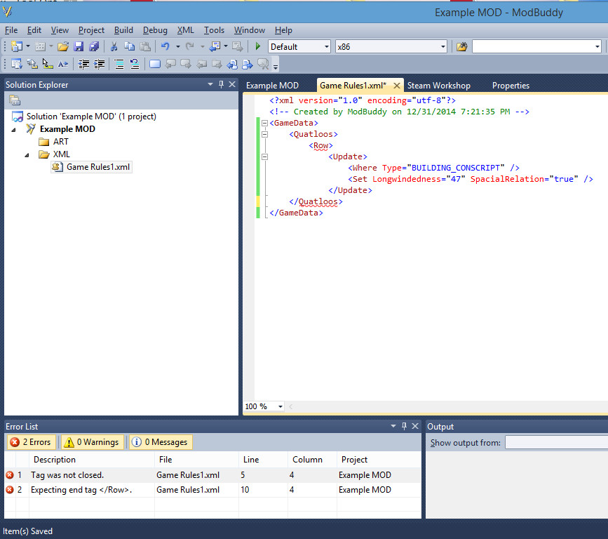The image size is (608, 539).
Task: Click the Decrease Line Indent icon
Action: point(83,64)
